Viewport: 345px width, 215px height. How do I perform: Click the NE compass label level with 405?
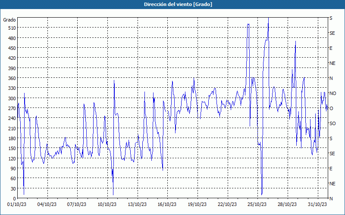click(x=332, y=63)
